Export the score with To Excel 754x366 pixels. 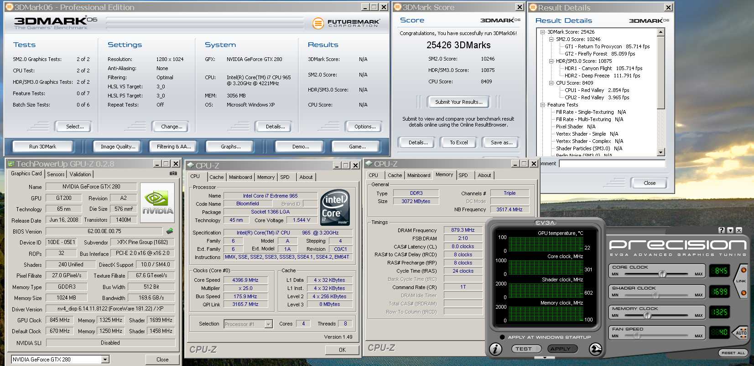coord(458,142)
